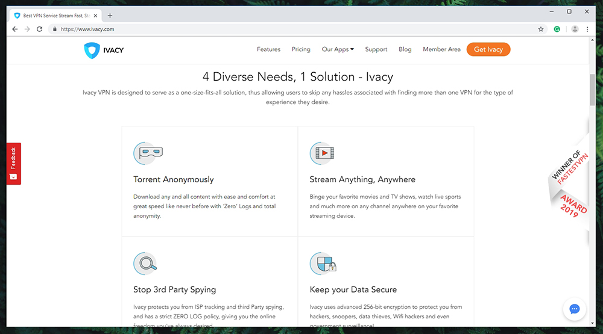Open a new browser tab
This screenshot has height=334, width=603.
[110, 16]
